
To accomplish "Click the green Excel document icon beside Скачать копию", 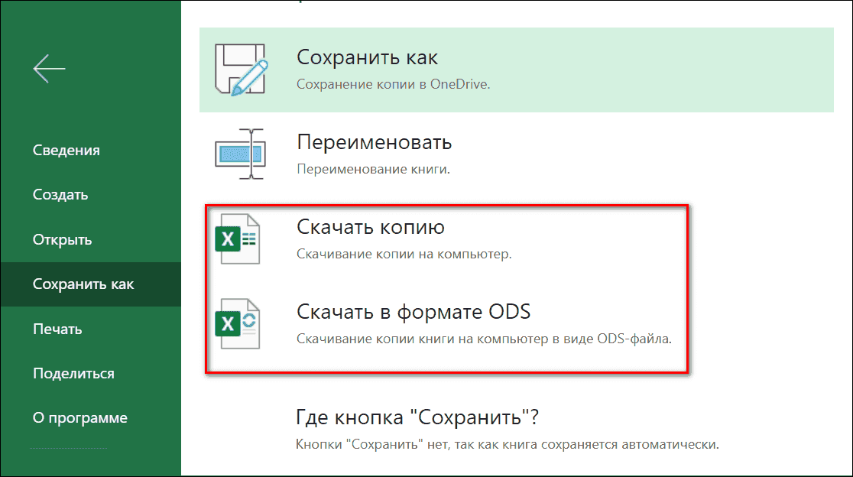I will pos(240,238).
